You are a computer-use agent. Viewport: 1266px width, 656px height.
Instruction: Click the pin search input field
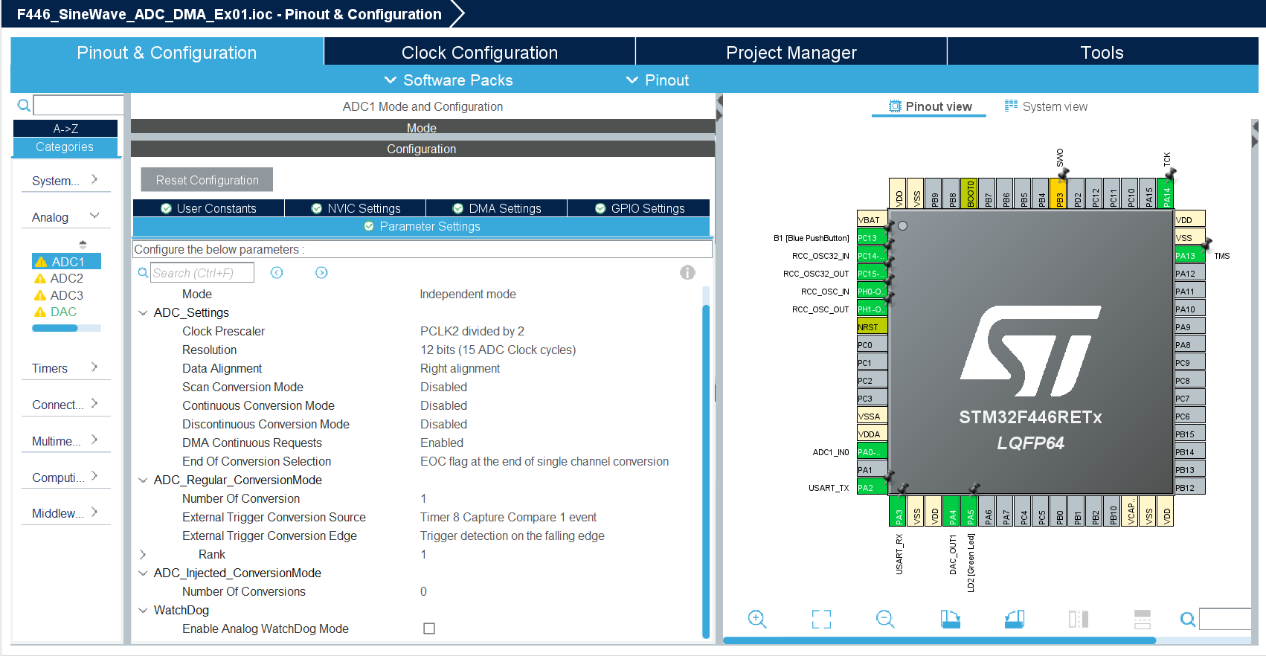(1226, 619)
